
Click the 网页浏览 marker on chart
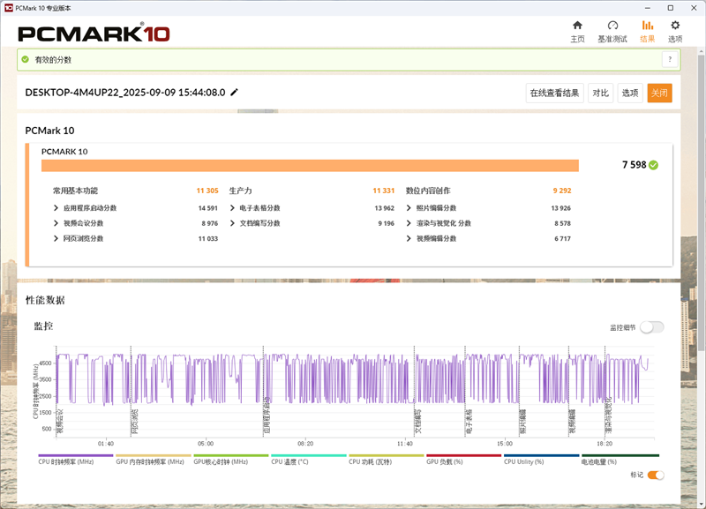click(135, 422)
